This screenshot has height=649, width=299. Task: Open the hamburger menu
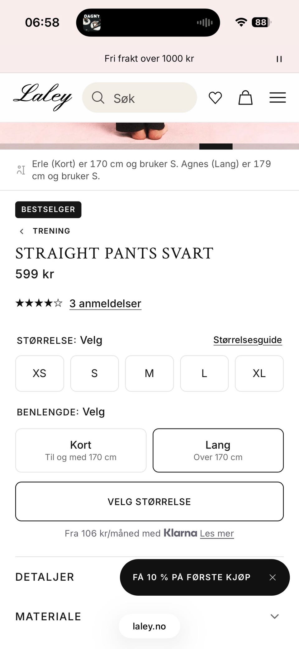[x=278, y=98]
